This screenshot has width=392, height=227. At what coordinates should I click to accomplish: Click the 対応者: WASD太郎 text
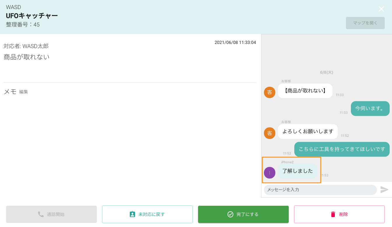(x=26, y=46)
